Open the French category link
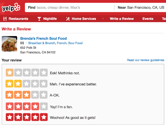This screenshot has height=126, width=166. coord(62,43)
